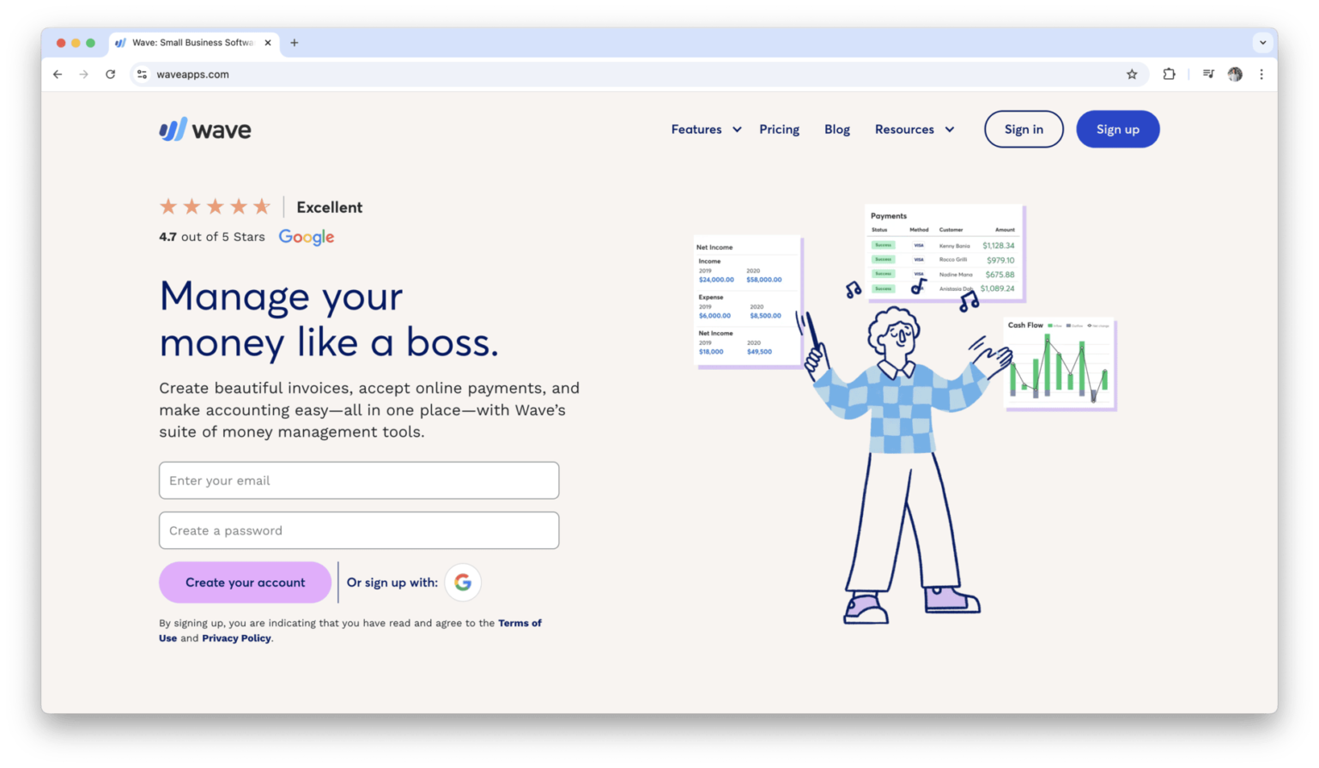Go back using the back arrow
1319x768 pixels.
pos(57,74)
